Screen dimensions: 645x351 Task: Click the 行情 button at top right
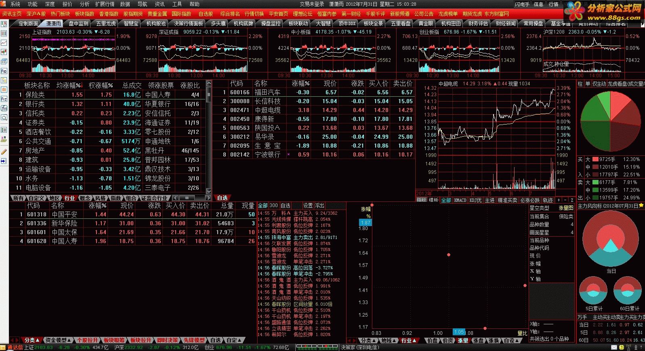(x=554, y=4)
